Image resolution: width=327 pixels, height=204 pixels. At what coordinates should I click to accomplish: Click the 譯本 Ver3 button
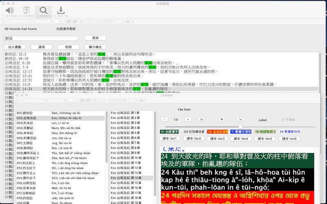(x=216, y=139)
